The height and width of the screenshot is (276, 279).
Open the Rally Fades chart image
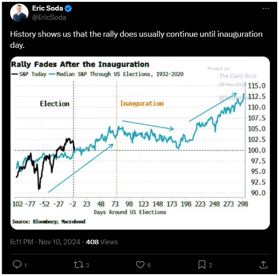(140, 143)
